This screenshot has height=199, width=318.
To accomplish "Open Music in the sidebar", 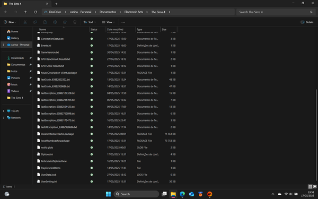I will coord(12,84).
